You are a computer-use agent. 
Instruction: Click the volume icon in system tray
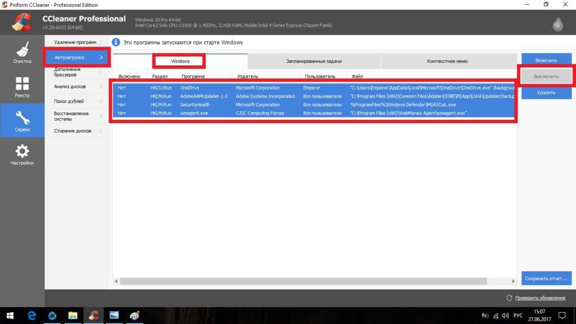[506, 316]
